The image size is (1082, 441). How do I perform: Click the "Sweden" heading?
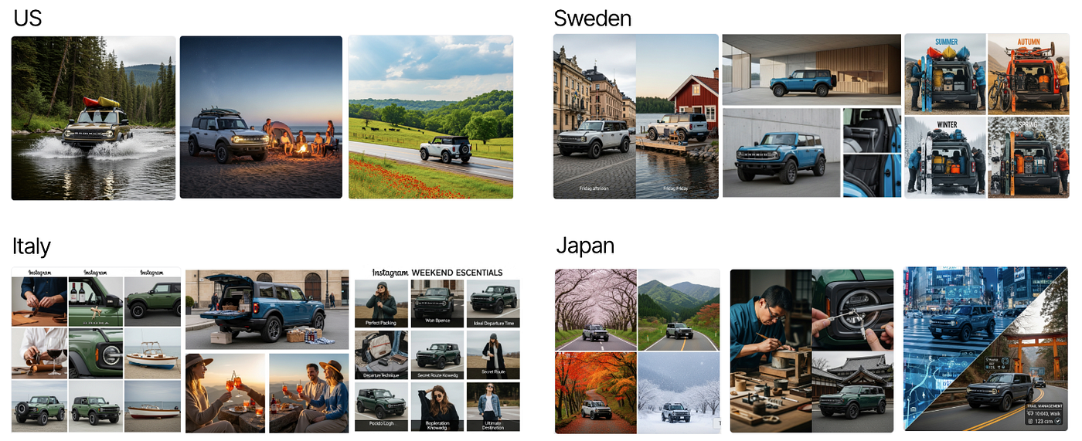593,18
